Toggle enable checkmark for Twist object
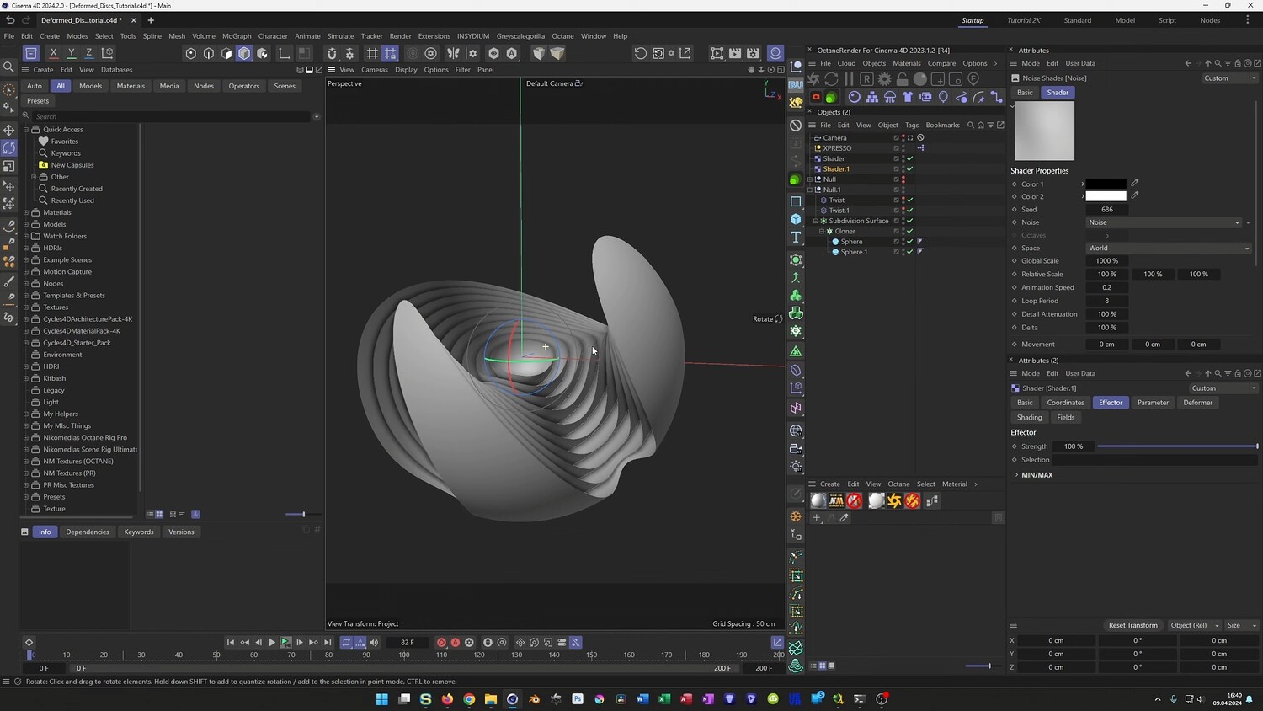 (x=909, y=200)
